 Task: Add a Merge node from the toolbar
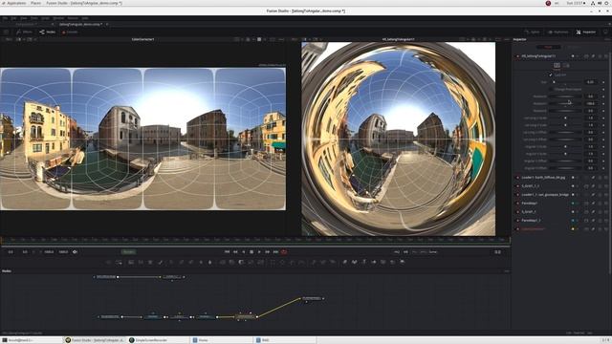pos(222,262)
